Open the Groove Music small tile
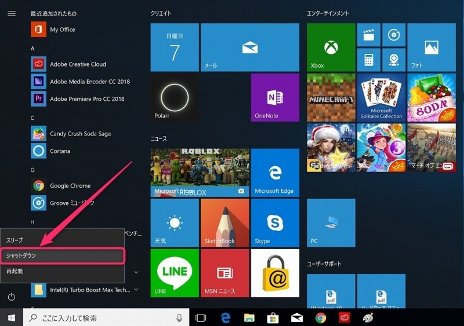This screenshot has width=464, height=326. (394, 35)
